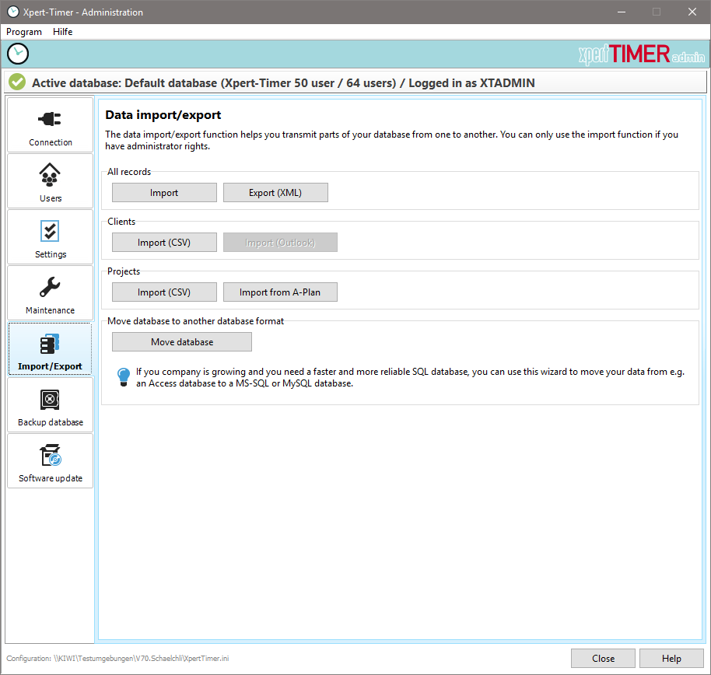711x675 pixels.
Task: Select the Users section icon
Action: point(50,180)
